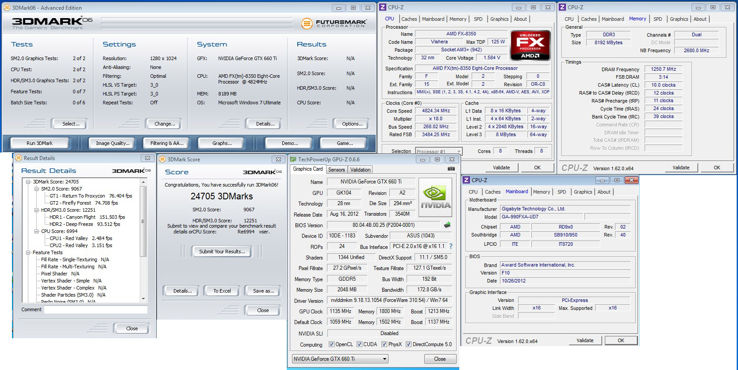Select CPU1 - Red Valley row
Viewport: 738px width, 370px height.
pyautogui.click(x=81, y=238)
